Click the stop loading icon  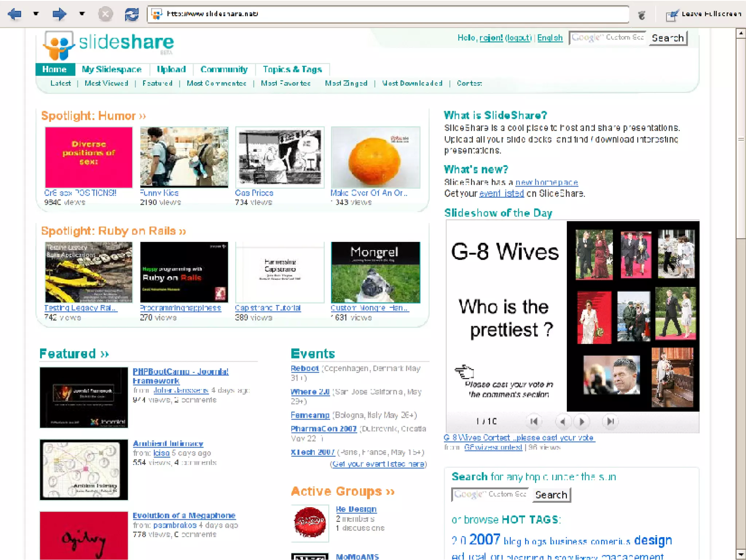(x=105, y=14)
